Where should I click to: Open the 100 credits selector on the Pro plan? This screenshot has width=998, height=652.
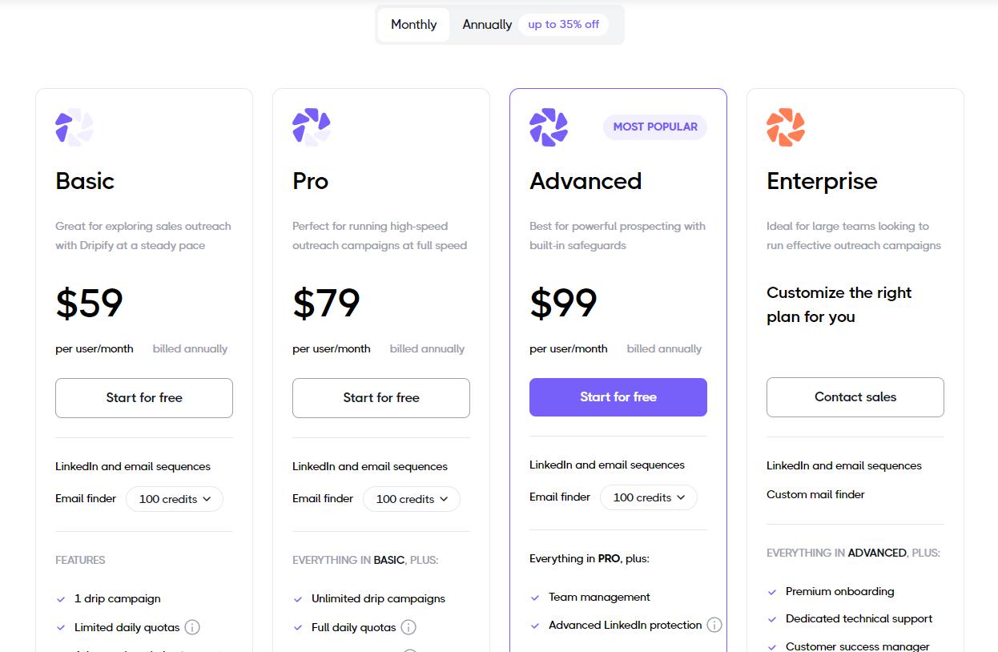(x=411, y=498)
